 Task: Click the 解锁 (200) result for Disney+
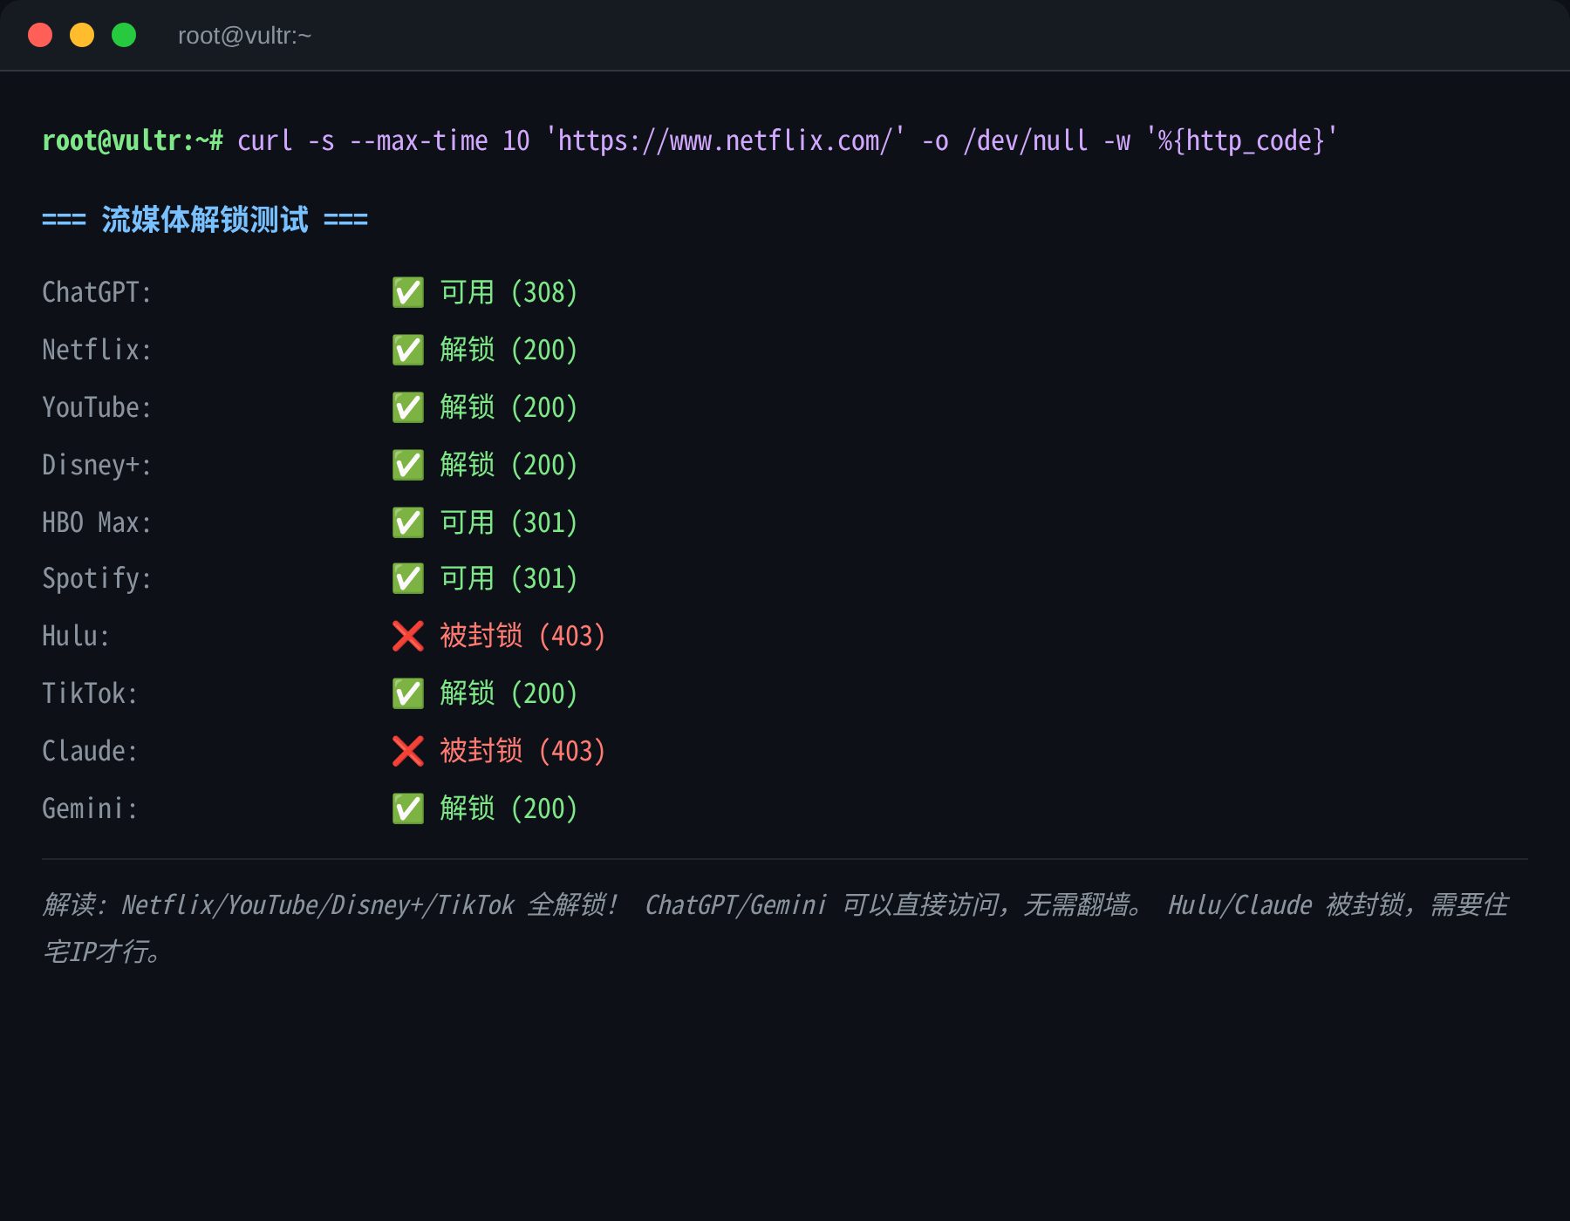click(509, 465)
